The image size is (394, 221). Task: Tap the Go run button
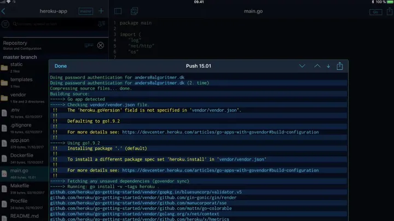[x=375, y=12]
